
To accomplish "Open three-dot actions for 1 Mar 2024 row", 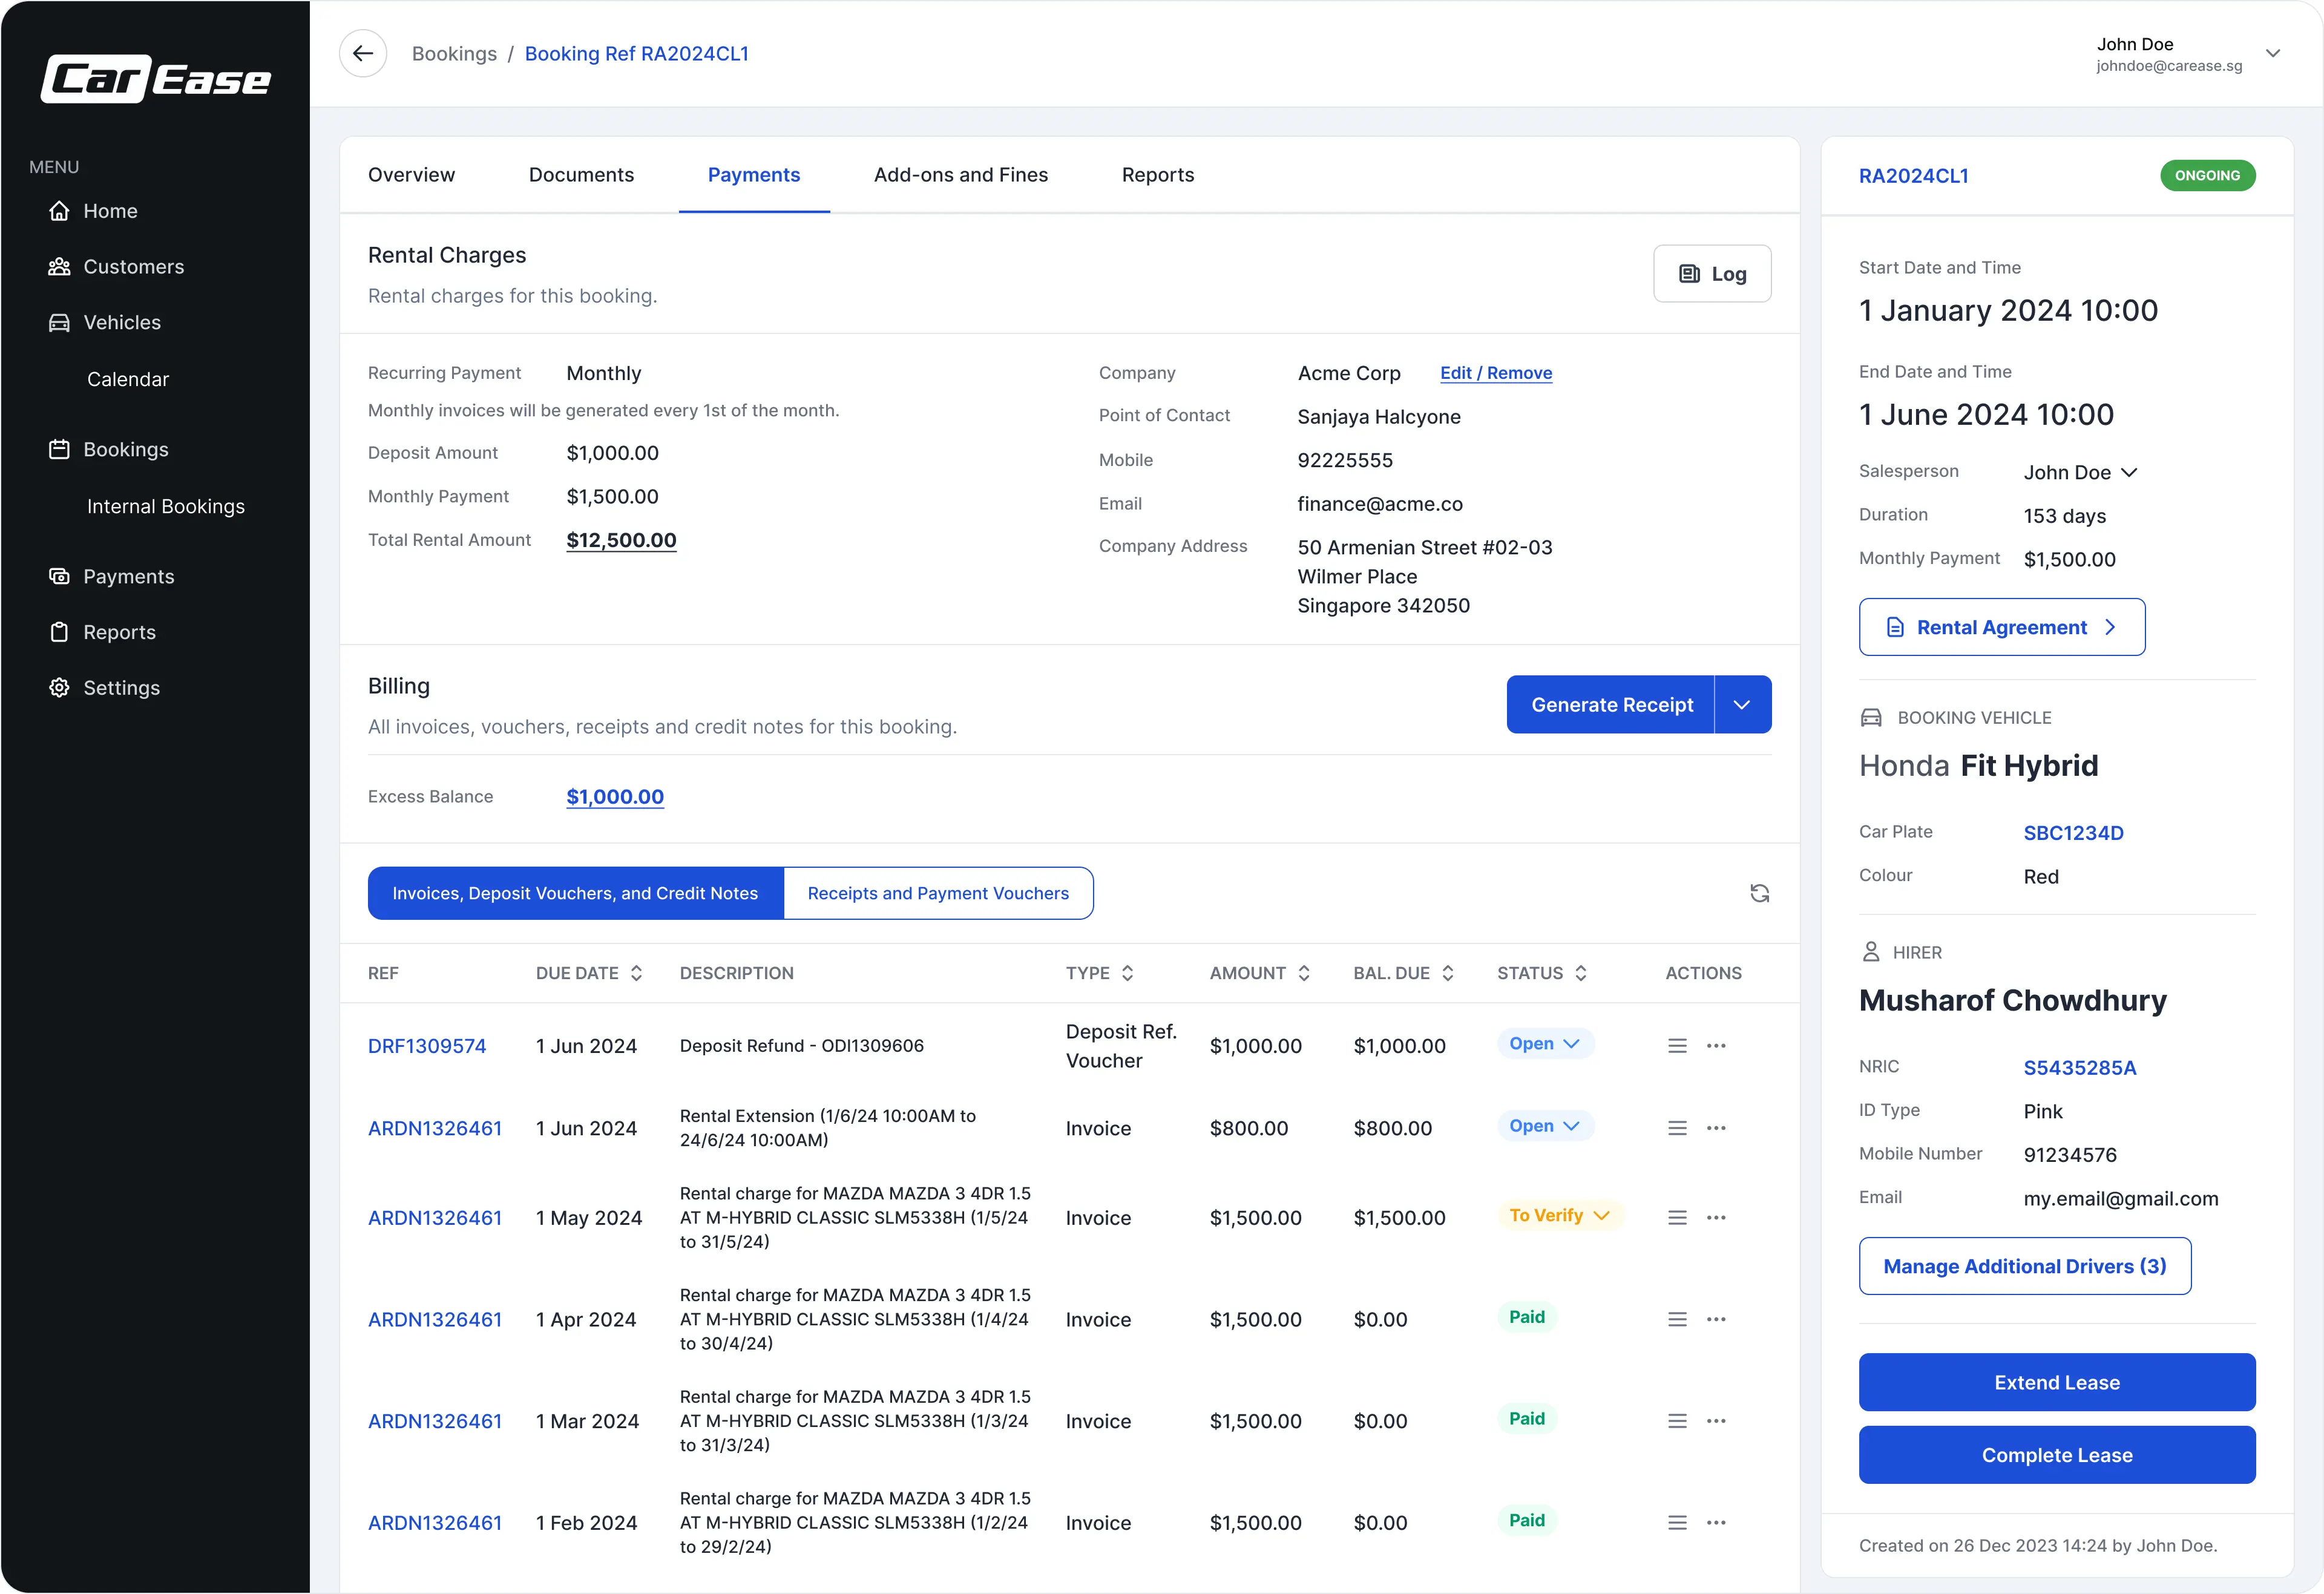I will click(1716, 1421).
